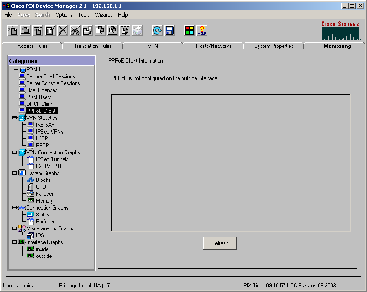367x292 pixels.
Task: Select PDM Users in the tree
Action: pos(39,97)
